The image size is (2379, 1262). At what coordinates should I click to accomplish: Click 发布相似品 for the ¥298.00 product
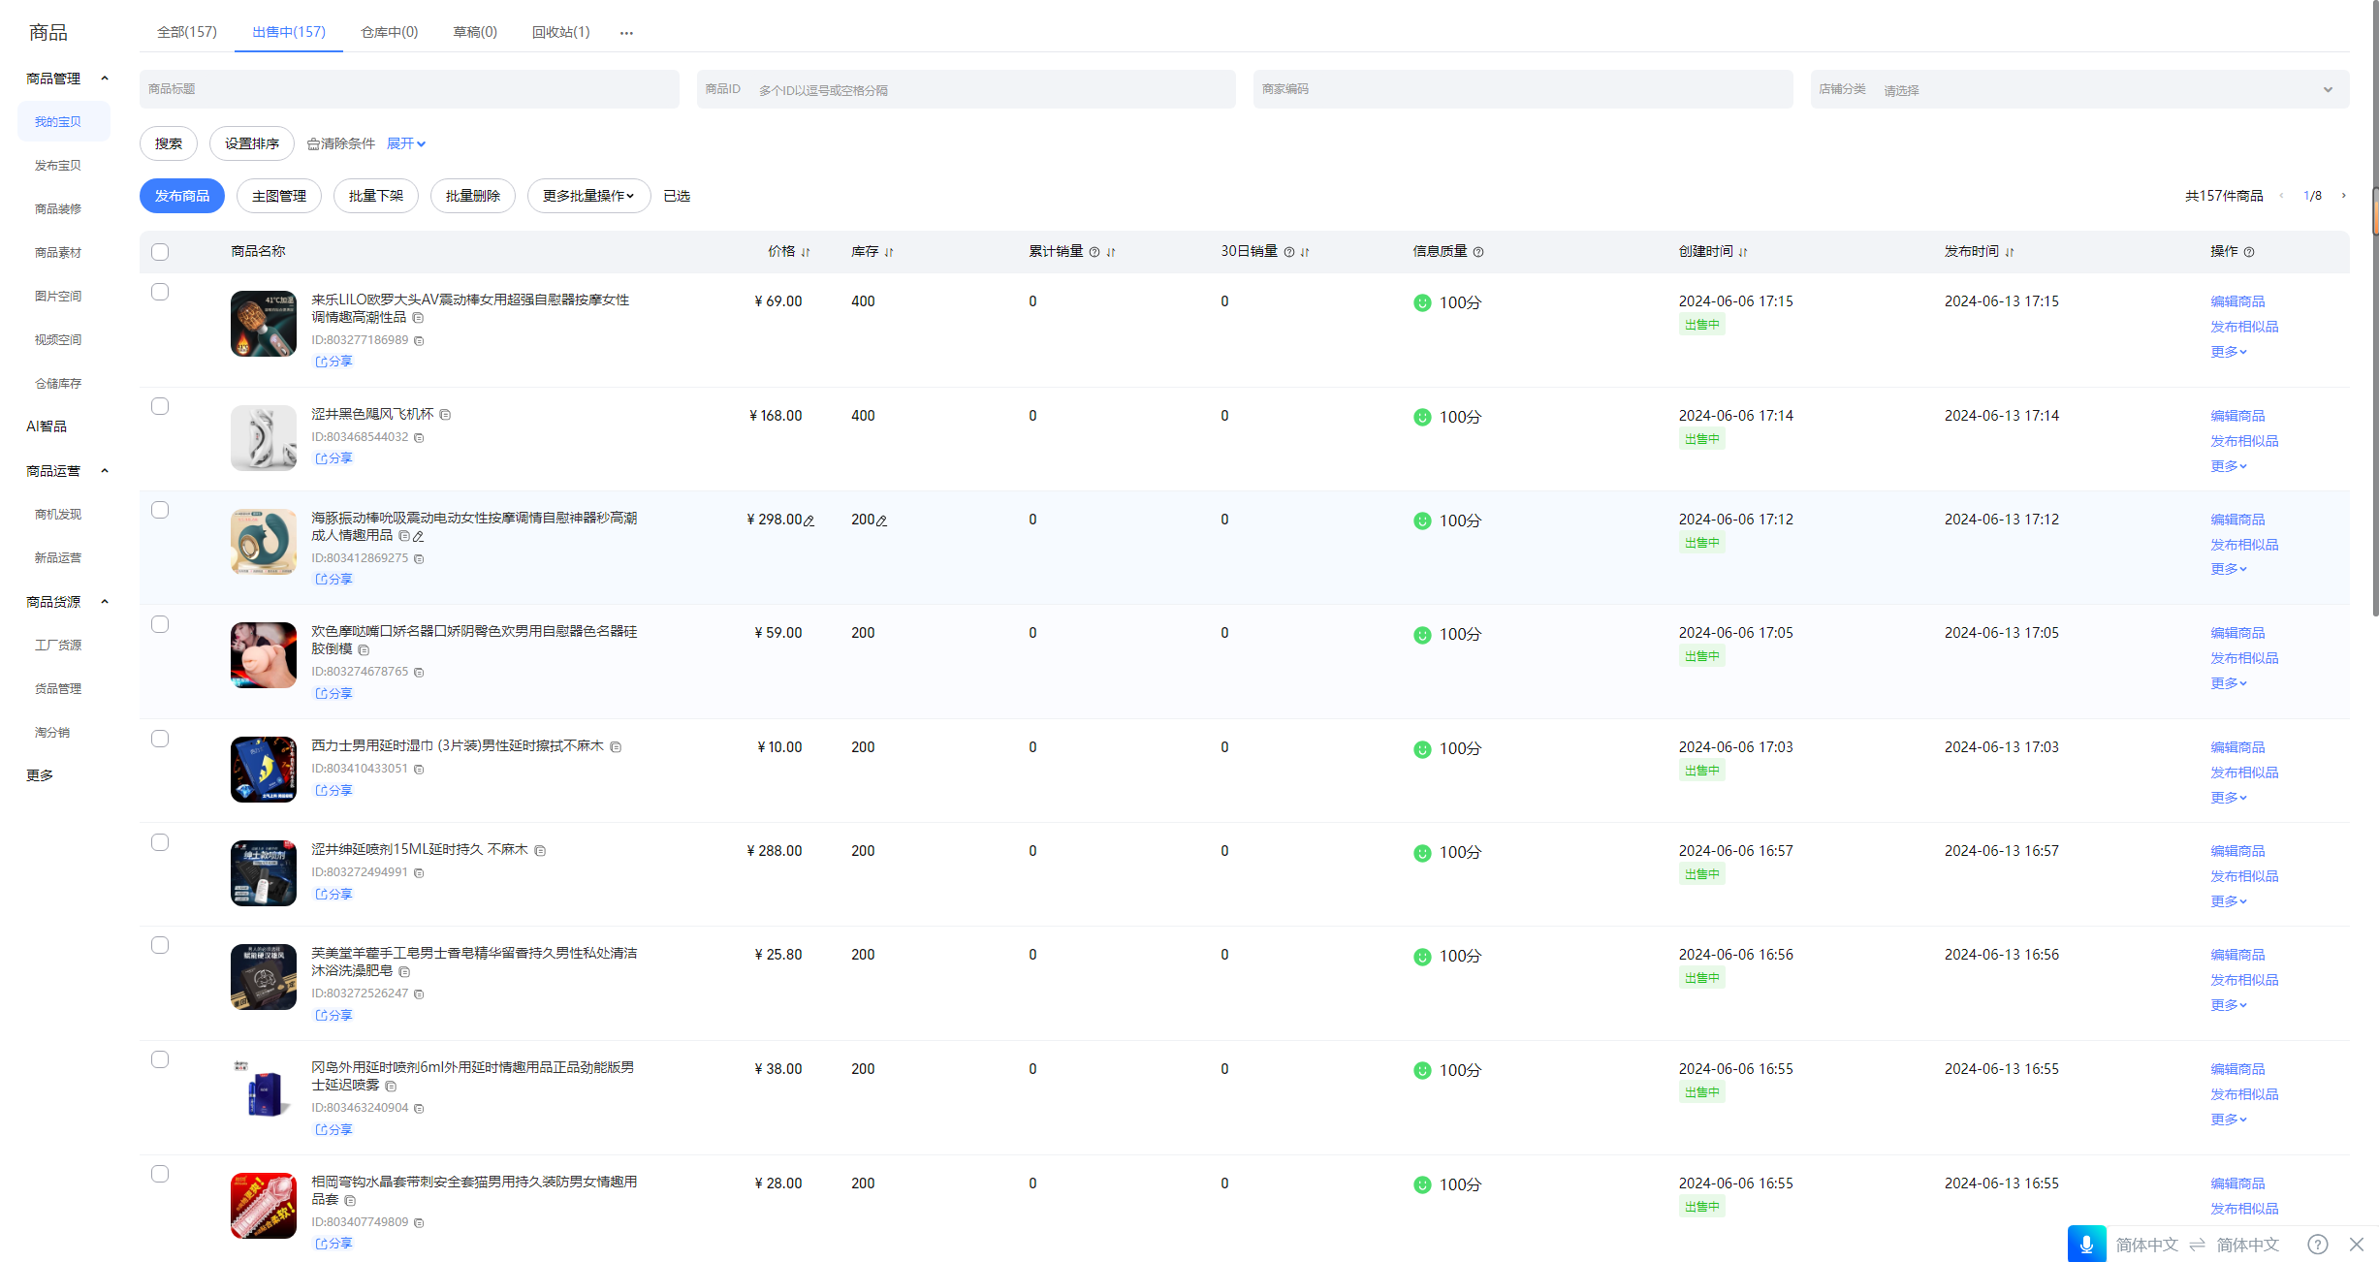(2244, 545)
